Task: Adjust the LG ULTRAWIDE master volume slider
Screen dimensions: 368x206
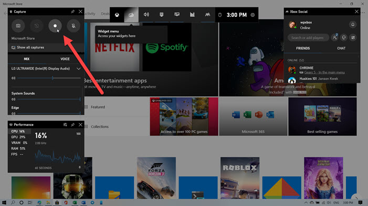Action: 49,78
